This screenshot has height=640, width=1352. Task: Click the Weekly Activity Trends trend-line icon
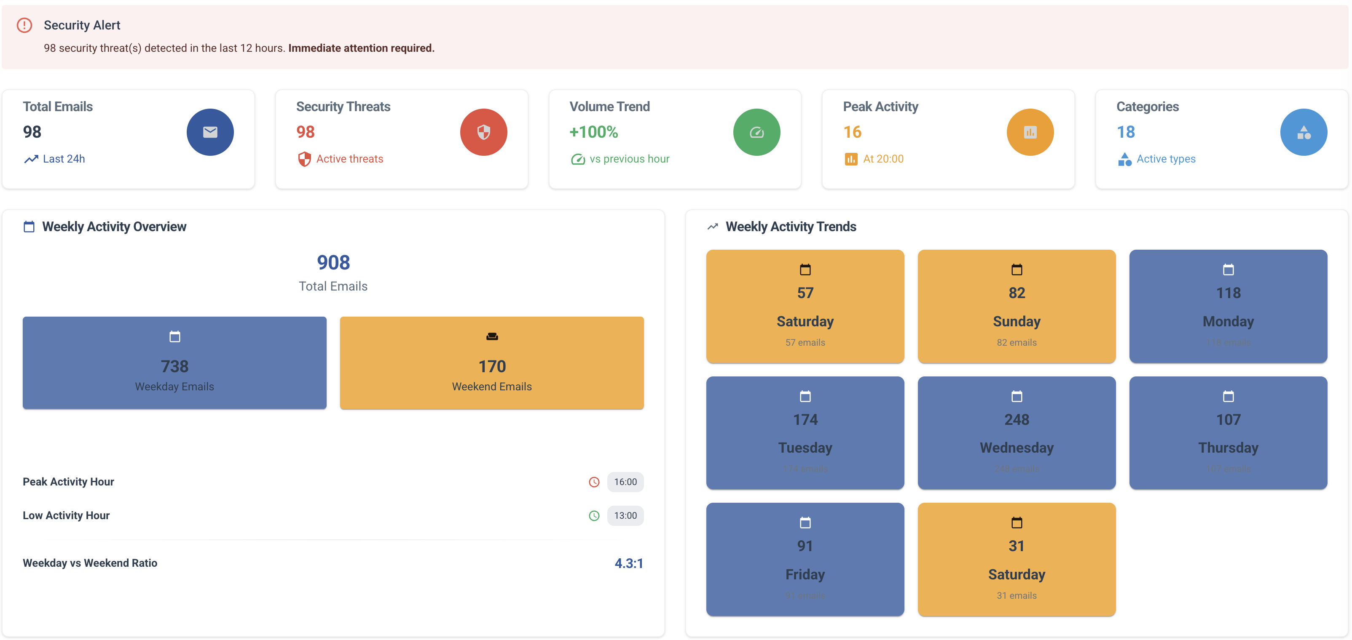click(x=712, y=227)
